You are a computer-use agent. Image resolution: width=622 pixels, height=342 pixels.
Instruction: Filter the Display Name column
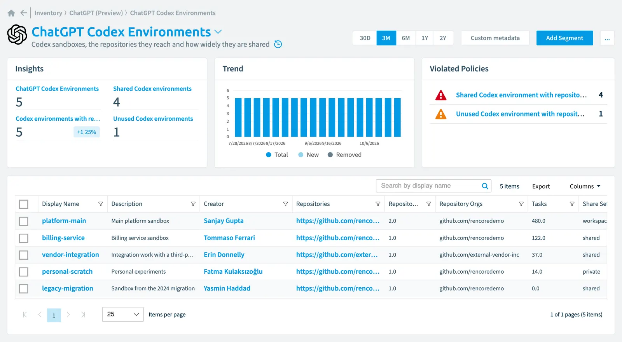tap(101, 204)
